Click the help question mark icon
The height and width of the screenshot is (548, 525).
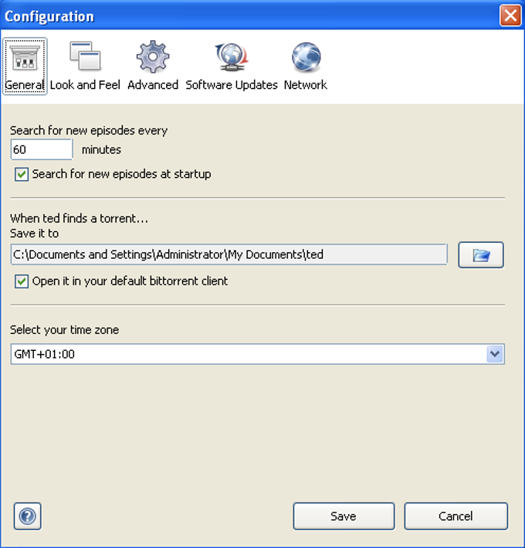[x=28, y=516]
